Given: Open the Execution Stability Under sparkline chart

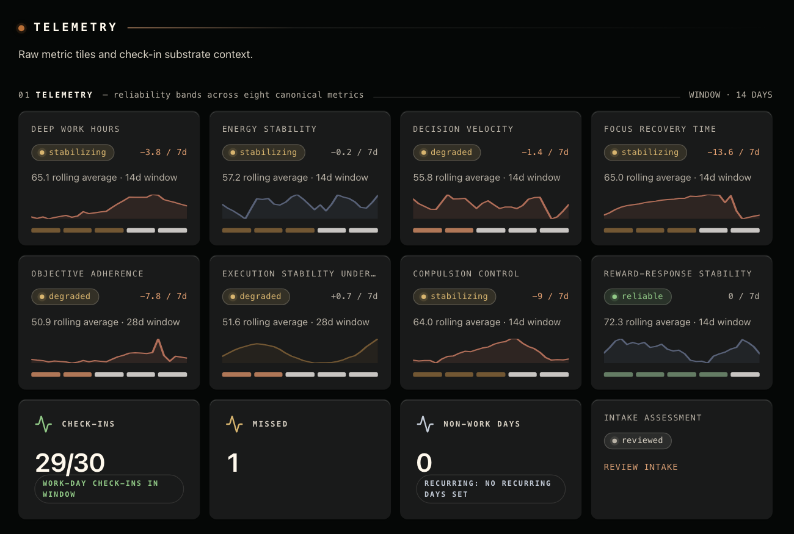Looking at the screenshot, I should 300,351.
